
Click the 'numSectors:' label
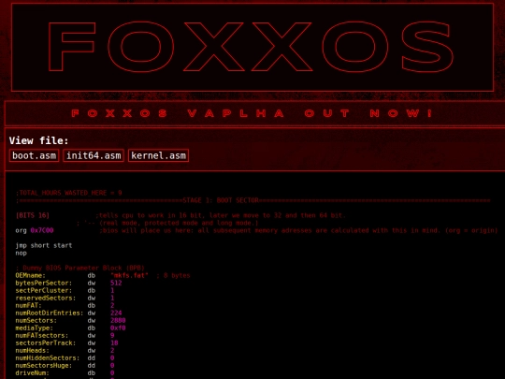(x=36, y=320)
